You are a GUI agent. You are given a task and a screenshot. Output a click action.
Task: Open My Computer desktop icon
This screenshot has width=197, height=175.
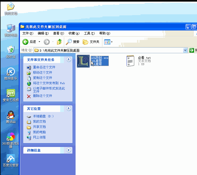click(x=11, y=30)
